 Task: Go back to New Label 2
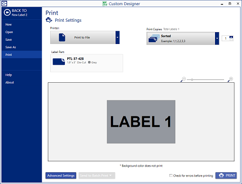tap(16, 13)
